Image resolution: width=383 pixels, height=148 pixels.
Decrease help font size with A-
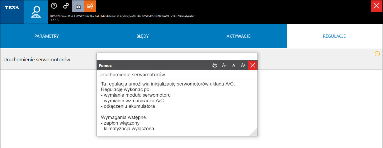pyautogui.click(x=224, y=65)
